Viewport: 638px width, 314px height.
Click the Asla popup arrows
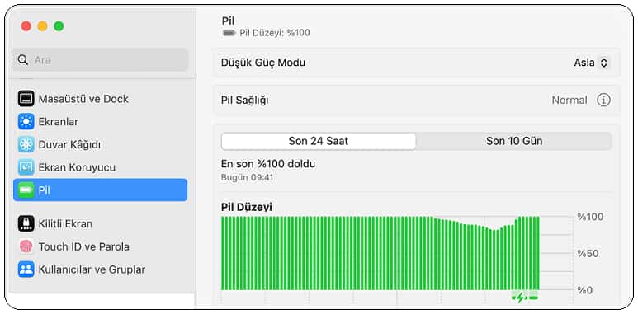604,63
